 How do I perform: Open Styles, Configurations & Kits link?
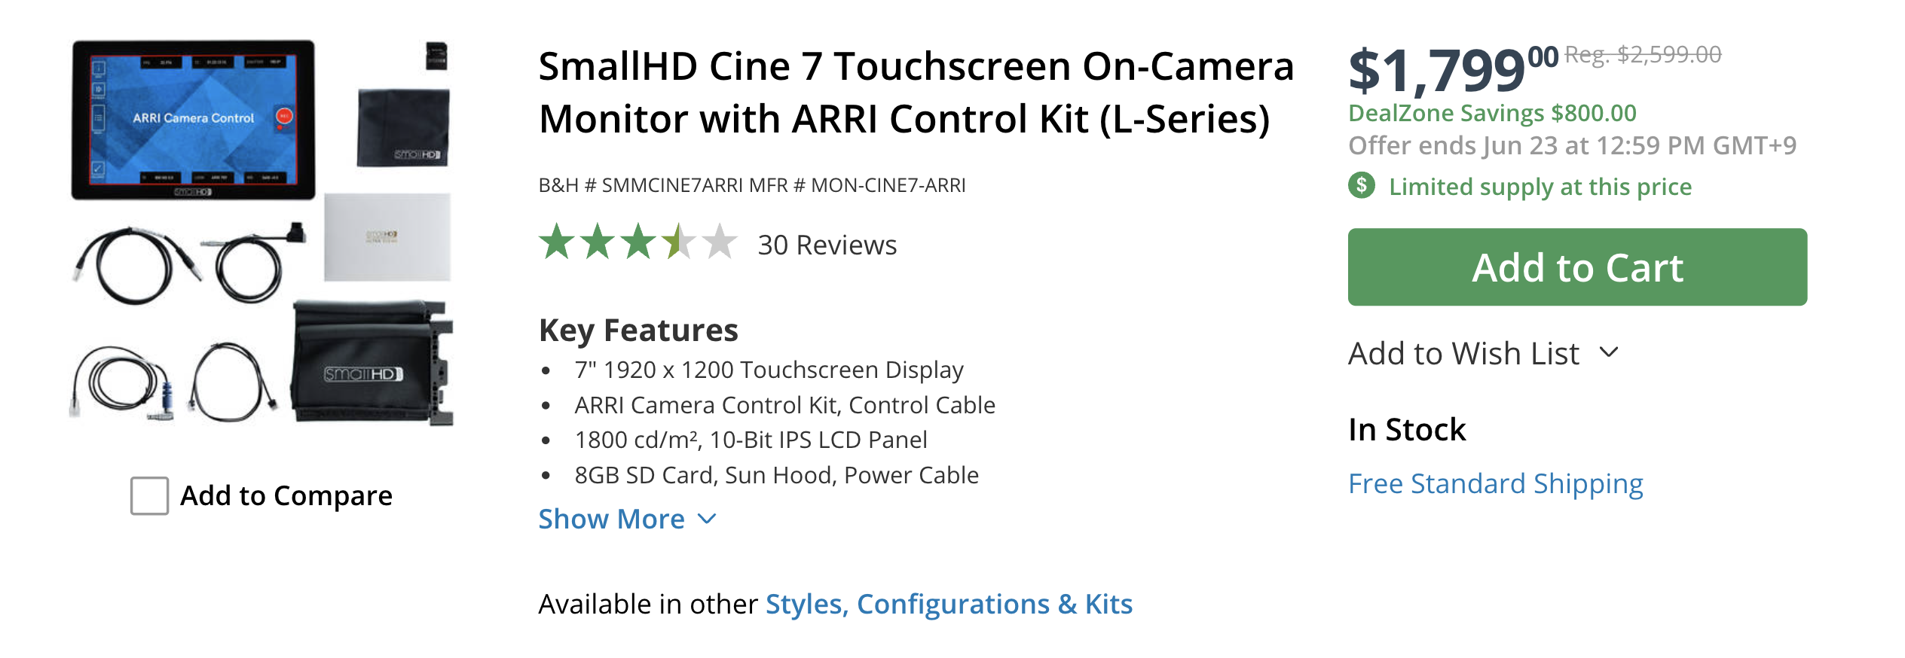coord(949,604)
